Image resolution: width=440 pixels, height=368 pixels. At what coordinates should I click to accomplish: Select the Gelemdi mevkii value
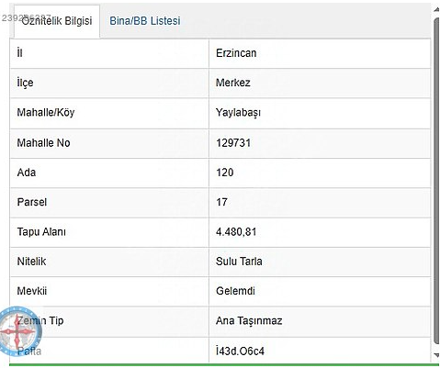click(235, 291)
